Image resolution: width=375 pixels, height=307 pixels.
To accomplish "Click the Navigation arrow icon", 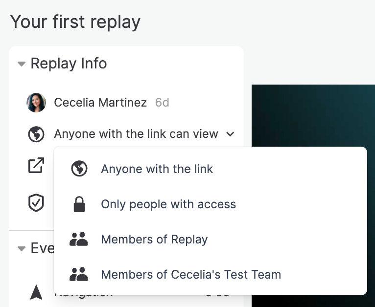I will [x=36, y=292].
